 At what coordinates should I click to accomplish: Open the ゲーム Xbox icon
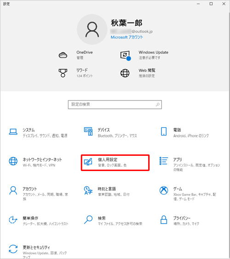(164, 190)
